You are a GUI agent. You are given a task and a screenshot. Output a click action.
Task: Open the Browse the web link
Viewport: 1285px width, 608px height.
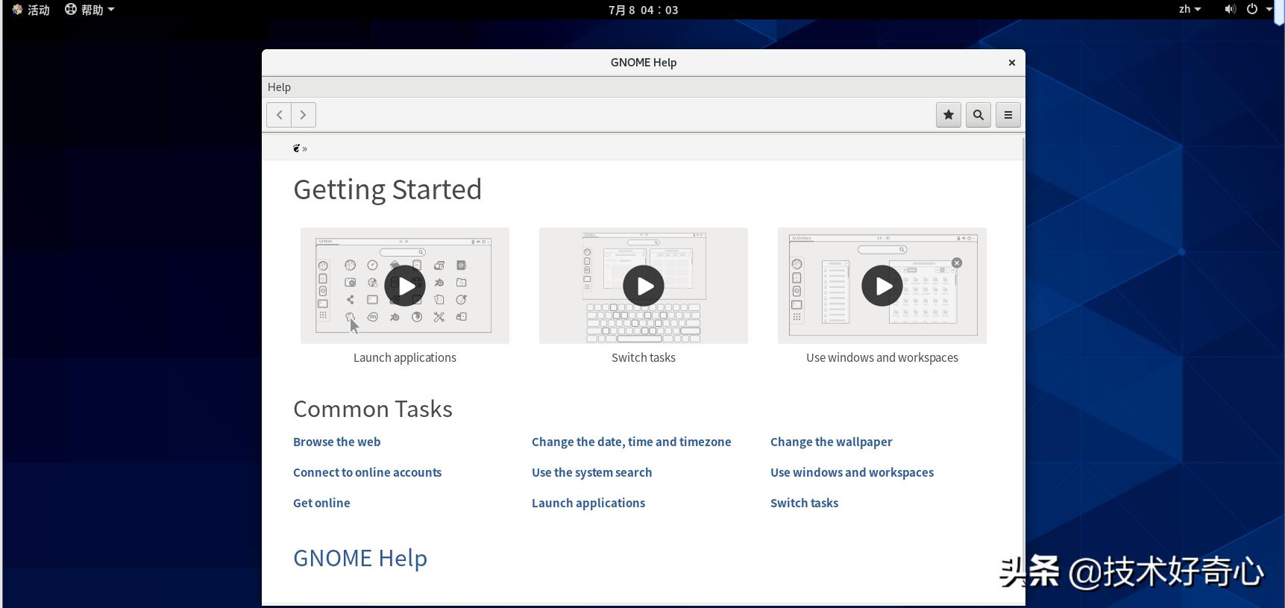337,442
